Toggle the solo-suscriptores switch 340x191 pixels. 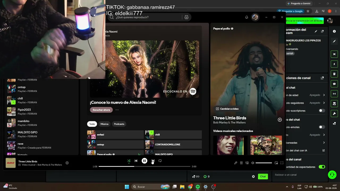[x=322, y=111]
